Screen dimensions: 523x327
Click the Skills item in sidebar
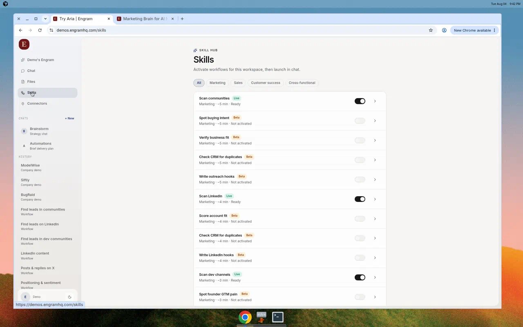click(x=47, y=93)
